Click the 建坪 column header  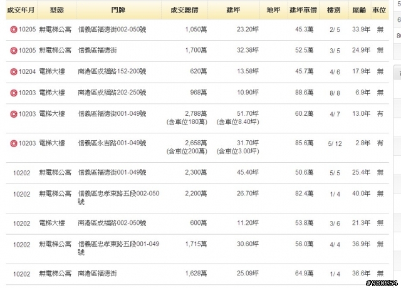click(x=234, y=10)
